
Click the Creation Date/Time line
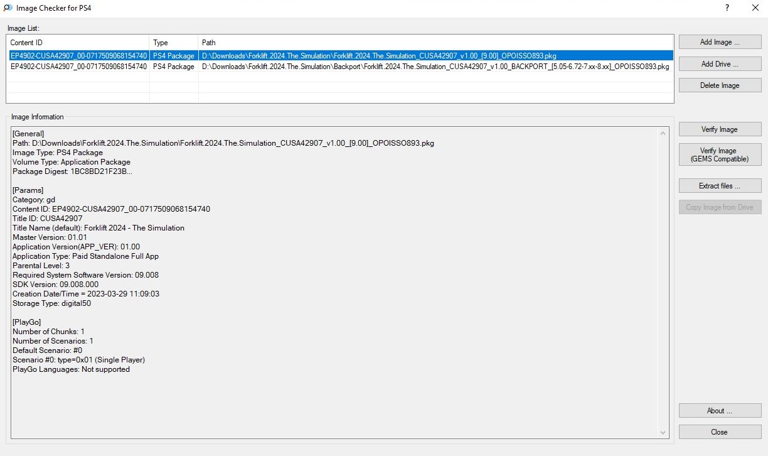(86, 294)
